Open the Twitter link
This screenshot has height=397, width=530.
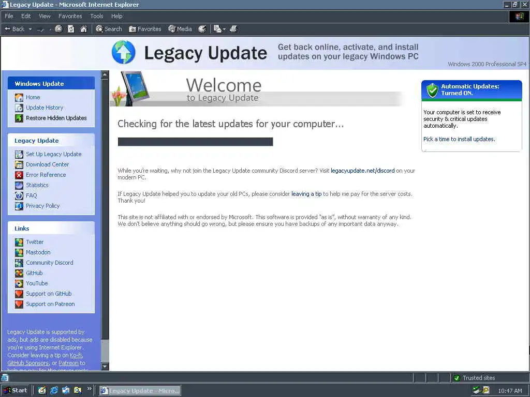[x=35, y=242]
